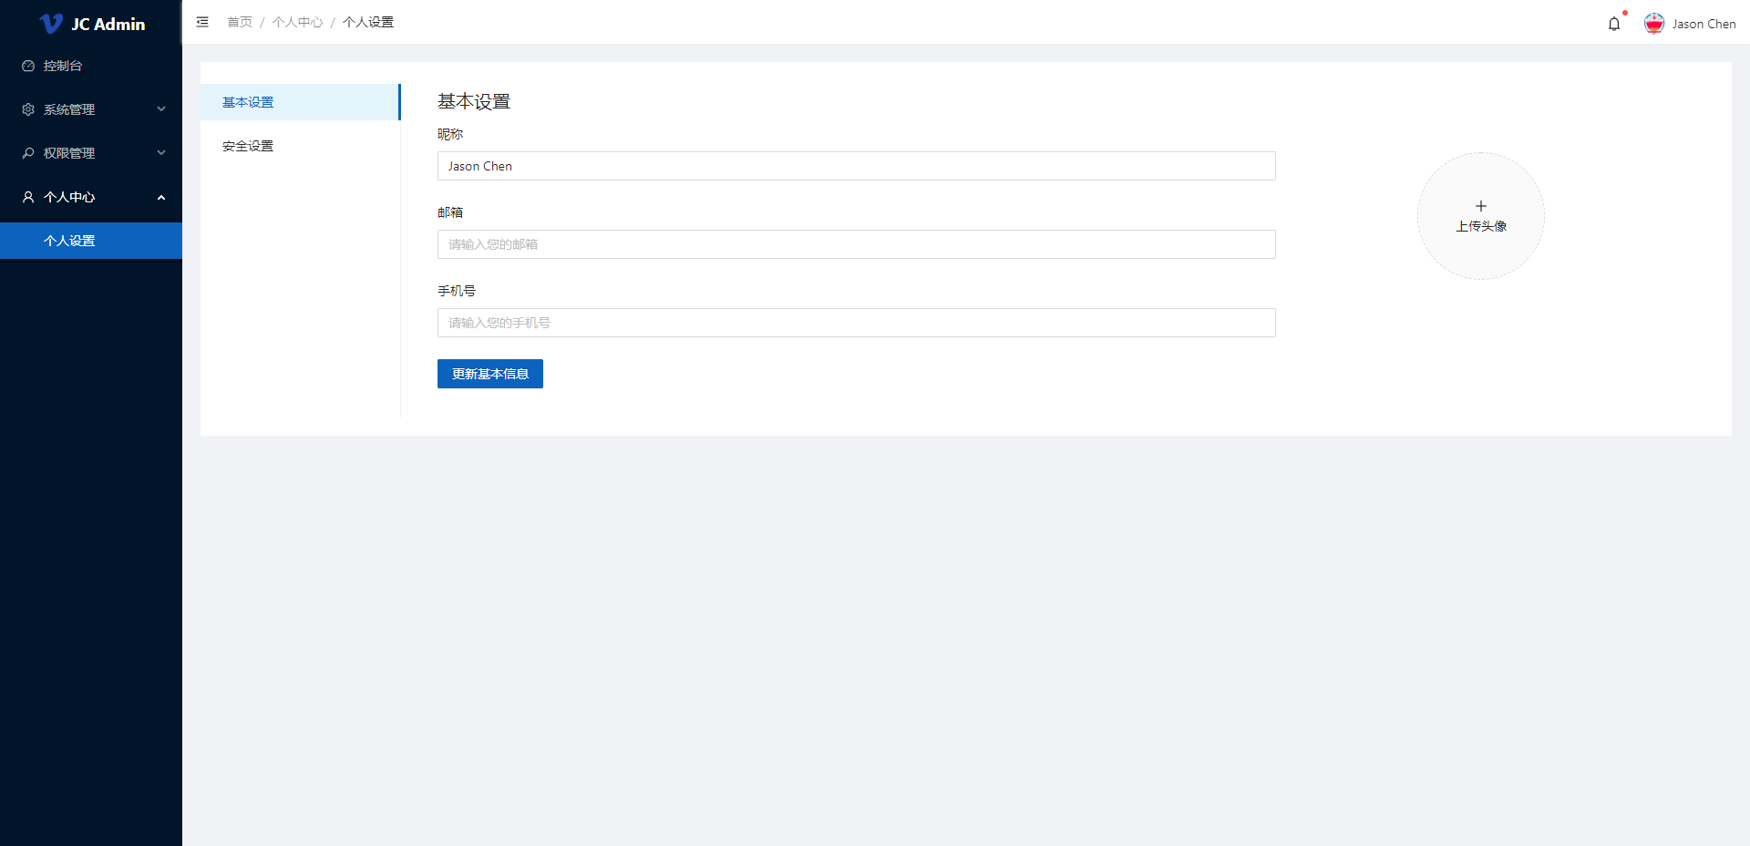Go to 首页 via breadcrumb

[x=240, y=22]
